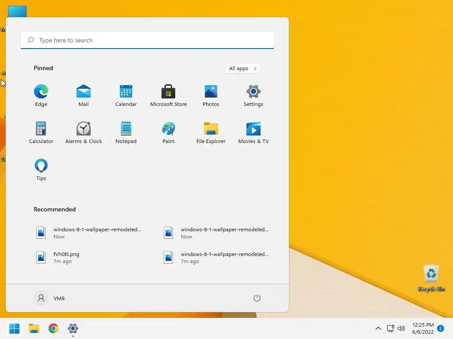
Task: Open the Tips app
Action: (41, 170)
